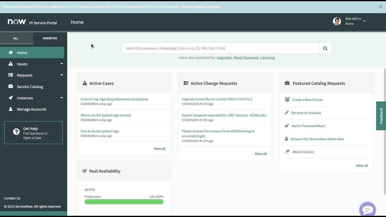Click View all under Featured Catalog Requests
This screenshot has height=217, width=386.
pyautogui.click(x=362, y=165)
